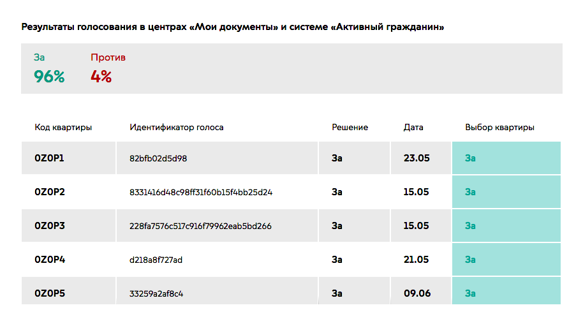This screenshot has width=583, height=326.
Task: Click the date 09.06 cell
Action: (420, 291)
